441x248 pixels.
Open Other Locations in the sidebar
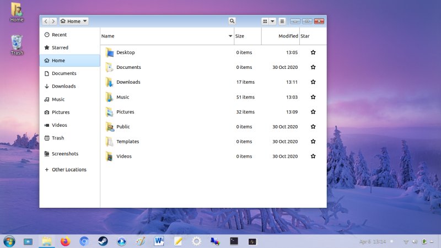[70, 170]
